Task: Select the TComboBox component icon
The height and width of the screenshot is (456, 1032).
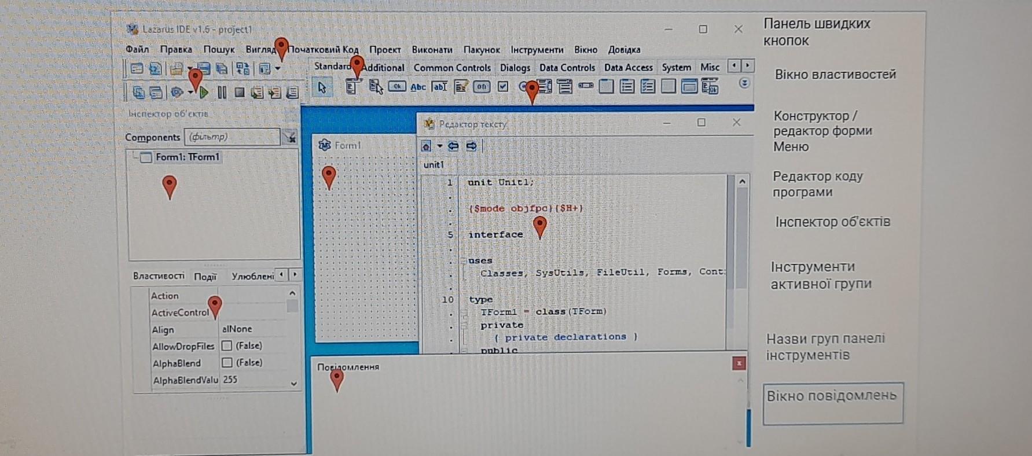Action: click(565, 87)
